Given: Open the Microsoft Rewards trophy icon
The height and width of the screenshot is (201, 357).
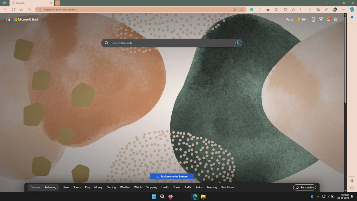Looking at the screenshot, I should coord(321,19).
